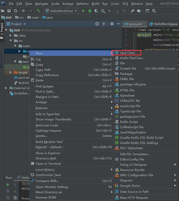Viewport: 179px width, 201px height.
Task: Open Project Structure icon in toolbar
Action: [x=139, y=11]
